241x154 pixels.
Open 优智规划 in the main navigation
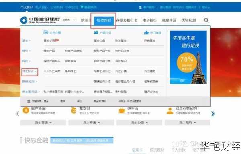[189, 20]
